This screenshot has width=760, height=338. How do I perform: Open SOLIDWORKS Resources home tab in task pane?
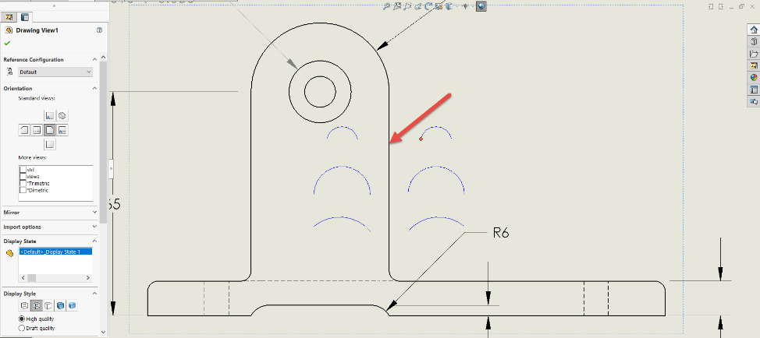click(x=753, y=30)
